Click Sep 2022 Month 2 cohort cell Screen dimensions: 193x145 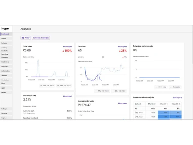coord(176,113)
